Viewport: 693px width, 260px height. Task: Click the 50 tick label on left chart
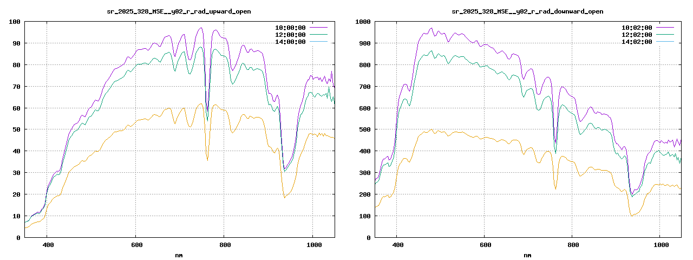(16, 129)
